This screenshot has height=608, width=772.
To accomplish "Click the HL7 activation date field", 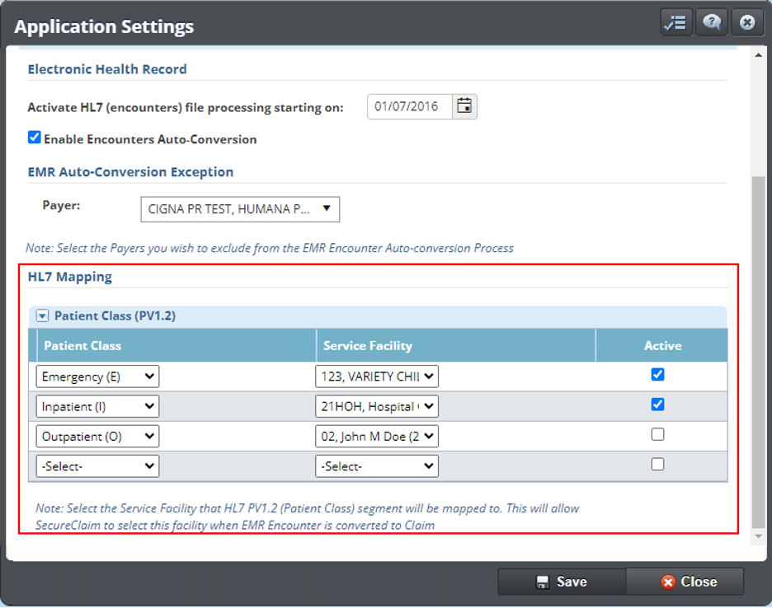I will [410, 106].
